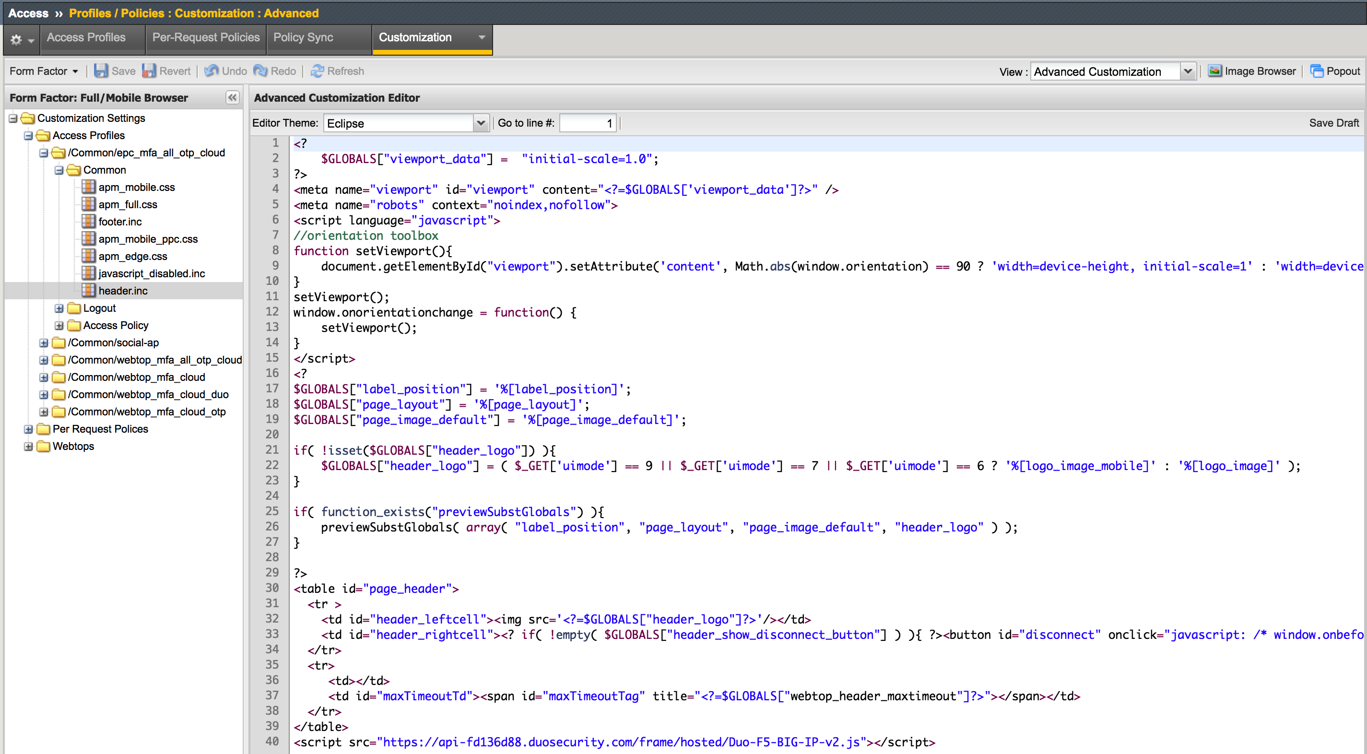This screenshot has height=754, width=1367.
Task: Click the Redo toolbar button label
Action: point(283,71)
